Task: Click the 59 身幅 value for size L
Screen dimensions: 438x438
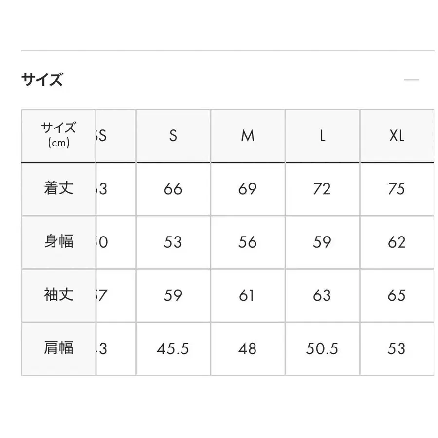Action: point(321,242)
